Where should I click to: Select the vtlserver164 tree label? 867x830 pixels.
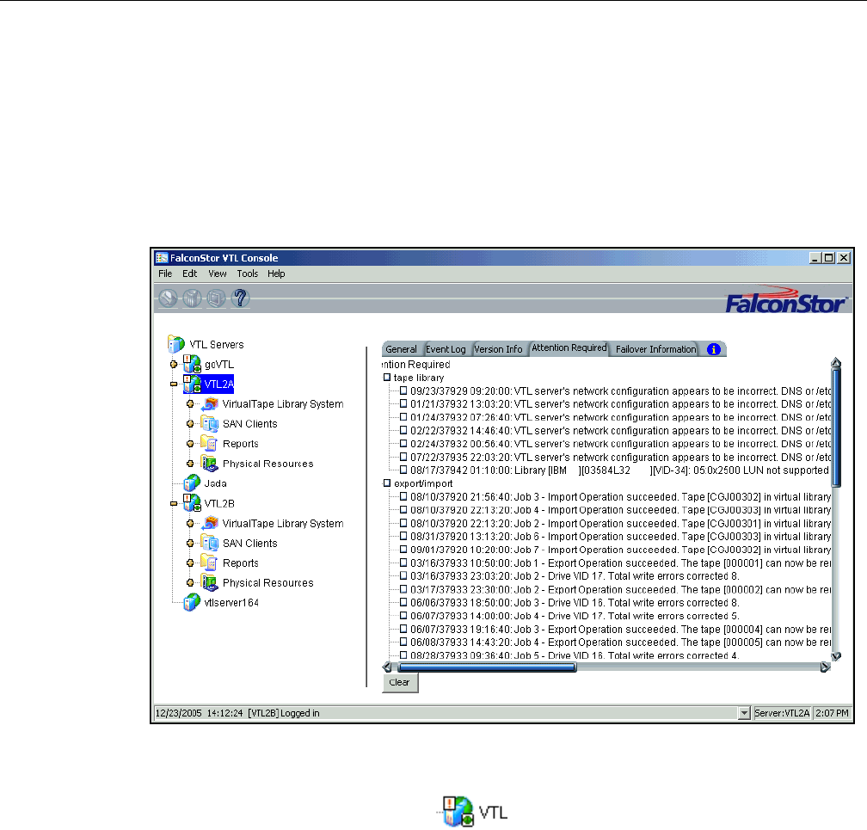[231, 603]
